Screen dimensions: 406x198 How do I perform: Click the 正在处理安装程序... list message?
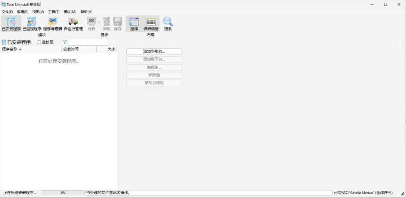[58, 61]
